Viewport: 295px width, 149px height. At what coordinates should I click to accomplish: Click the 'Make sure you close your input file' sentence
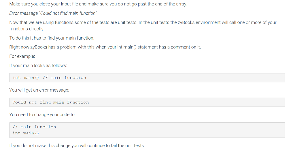point(98,4)
